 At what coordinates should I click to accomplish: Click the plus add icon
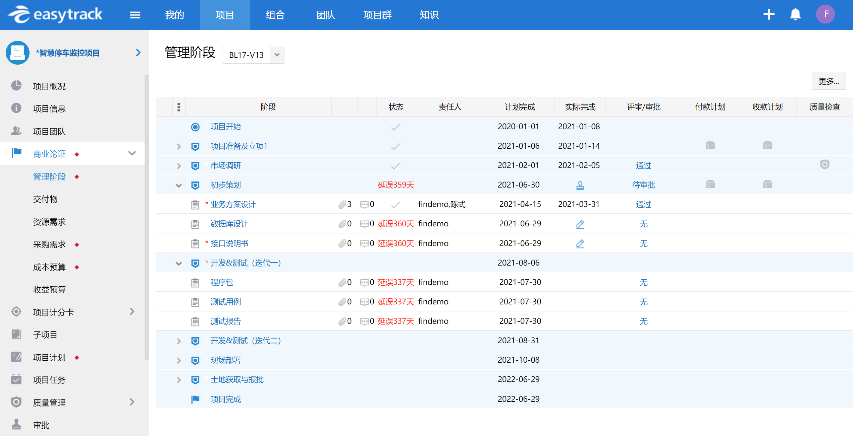click(x=768, y=14)
